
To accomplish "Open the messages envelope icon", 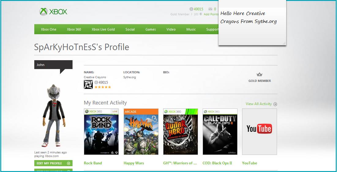I will point(210,9).
